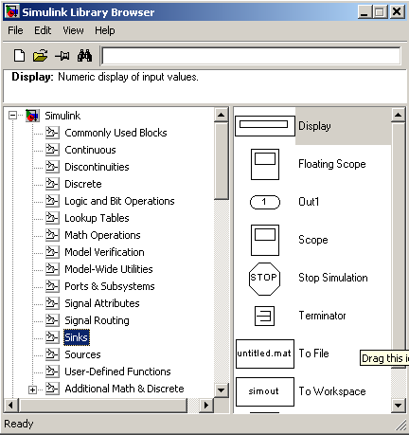Screen dimensions: 409x435
Task: Click the Stop Simulation label
Action: (333, 278)
